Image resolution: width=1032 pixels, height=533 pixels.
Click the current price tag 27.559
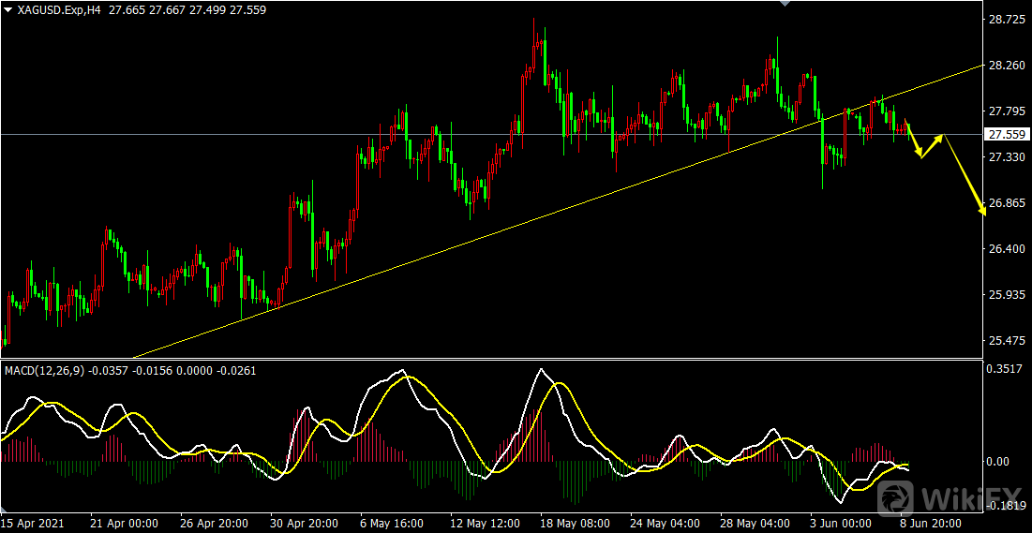(1008, 135)
